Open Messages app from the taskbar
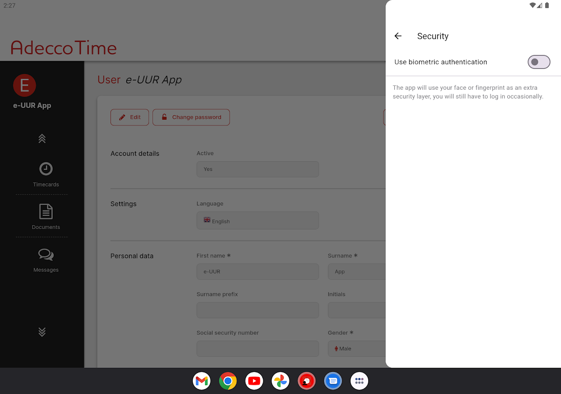The image size is (561, 394). click(333, 381)
